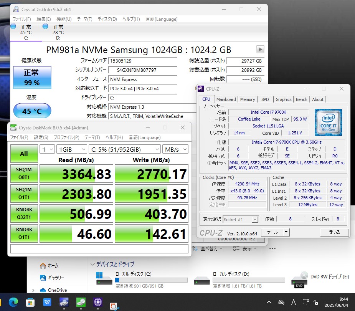Click the OneDrive tray icon in taskbar
The image size is (355, 311).
(281, 302)
